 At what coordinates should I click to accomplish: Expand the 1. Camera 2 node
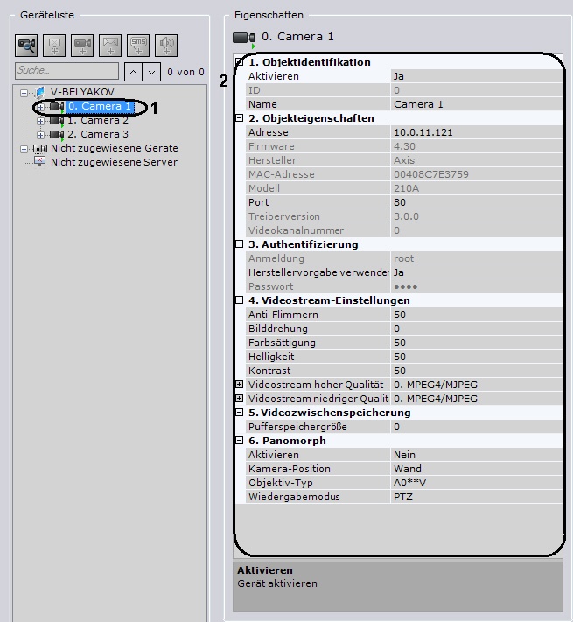pyautogui.click(x=40, y=121)
